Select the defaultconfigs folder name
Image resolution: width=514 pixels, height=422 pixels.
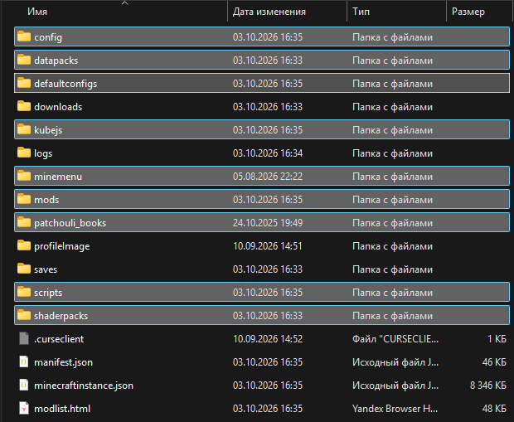[65, 84]
